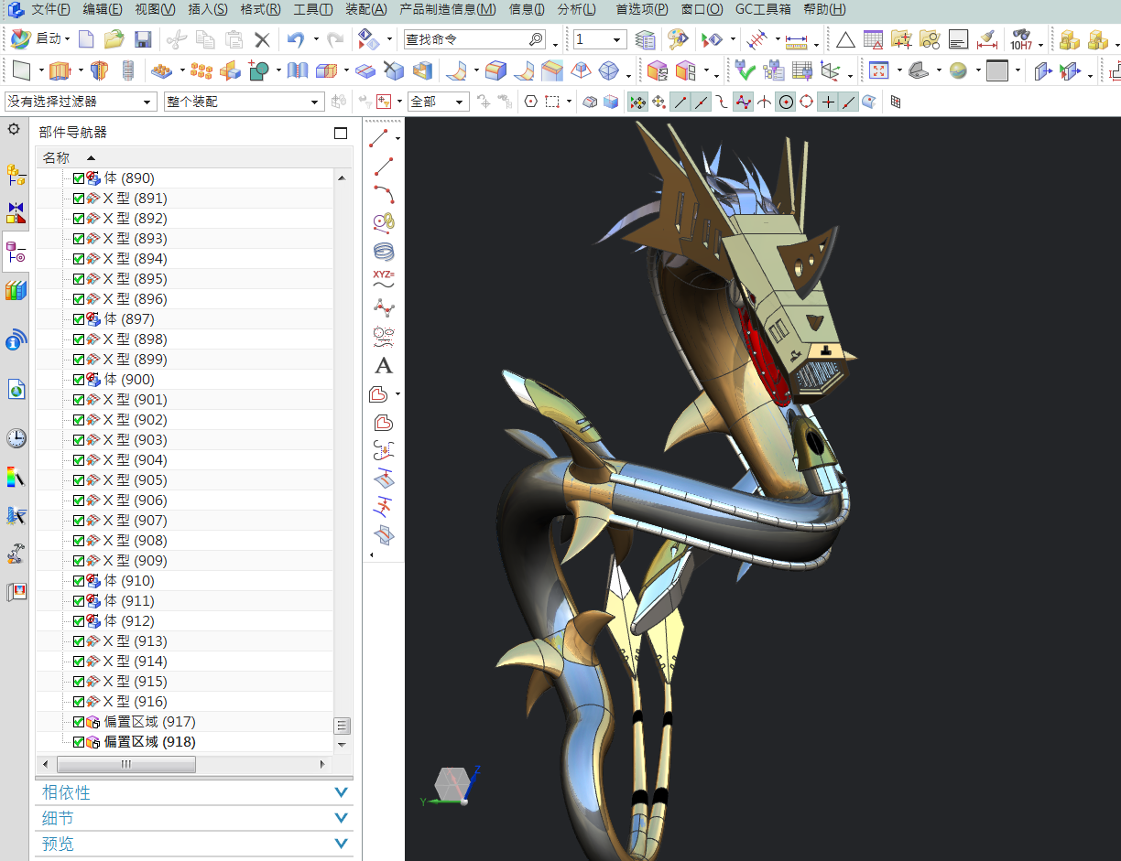The image size is (1121, 861).
Task: Open the 分析(L) menu
Action: point(577,9)
